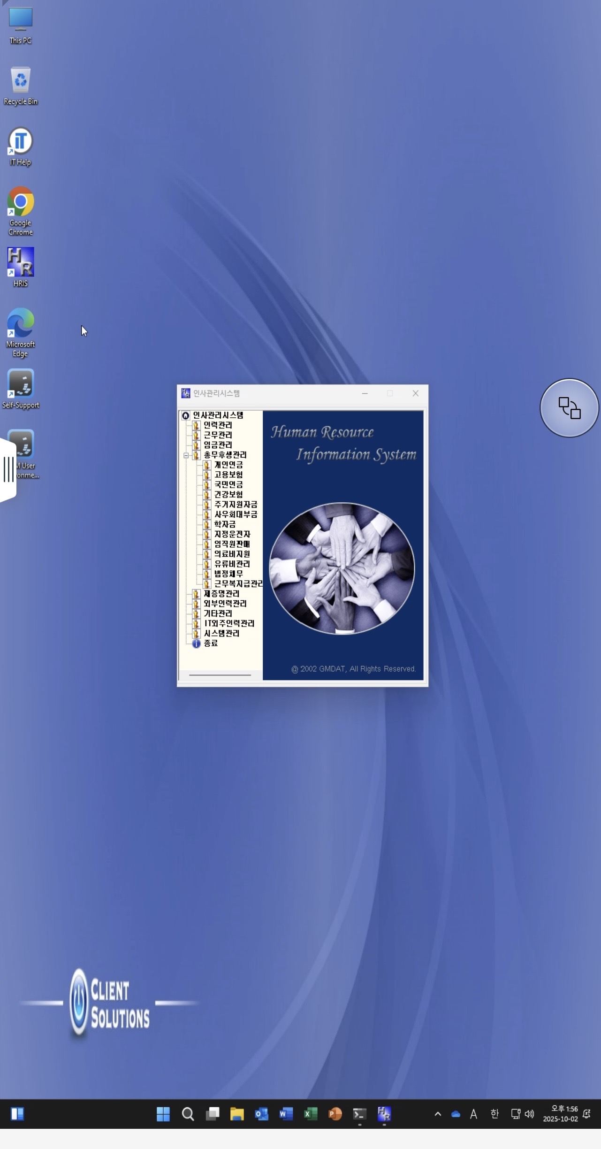The height and width of the screenshot is (1149, 601).
Task: Click the side panel grip handle on left edge
Action: pos(8,469)
